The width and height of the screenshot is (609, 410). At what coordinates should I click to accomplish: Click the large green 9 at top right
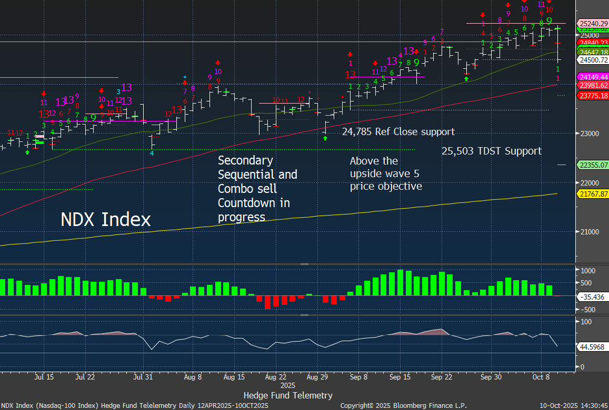[x=549, y=21]
